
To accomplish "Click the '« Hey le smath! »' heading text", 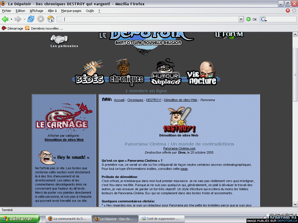I will click(x=72, y=157).
